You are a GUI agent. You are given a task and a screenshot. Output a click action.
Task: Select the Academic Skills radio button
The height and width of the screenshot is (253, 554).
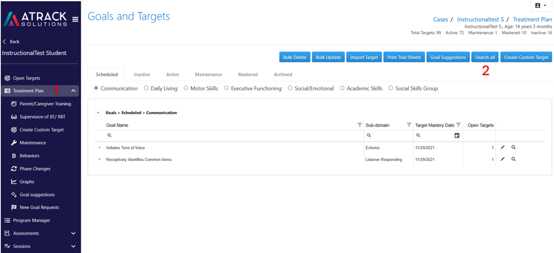(x=343, y=88)
